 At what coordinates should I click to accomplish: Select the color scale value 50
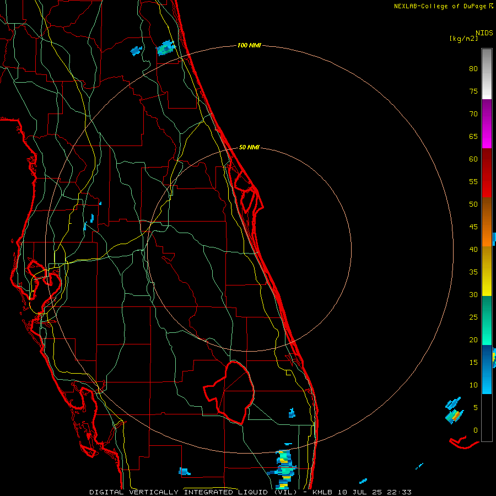point(473,204)
